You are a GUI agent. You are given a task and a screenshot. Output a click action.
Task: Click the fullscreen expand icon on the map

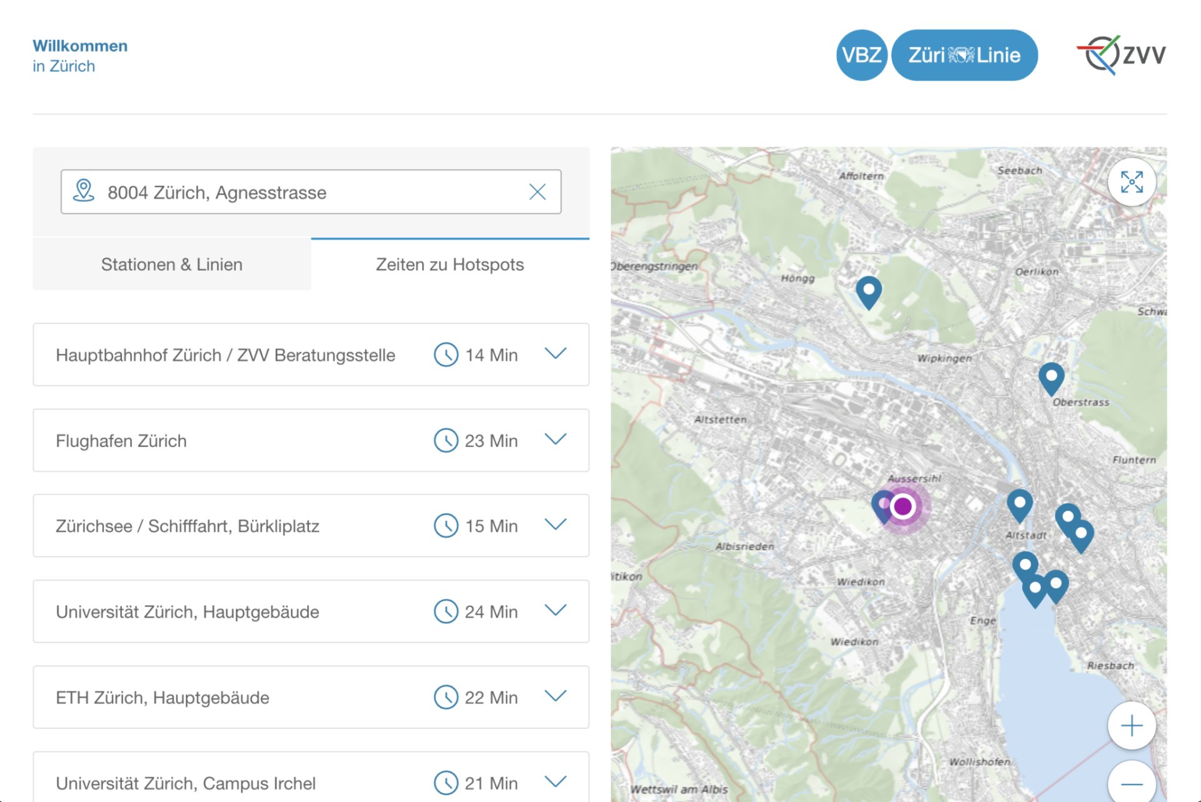click(x=1131, y=182)
